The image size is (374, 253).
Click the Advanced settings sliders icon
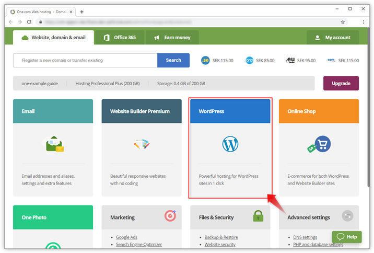(x=347, y=216)
